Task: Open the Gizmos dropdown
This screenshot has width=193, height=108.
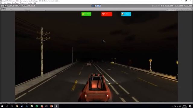Action: click(x=189, y=10)
